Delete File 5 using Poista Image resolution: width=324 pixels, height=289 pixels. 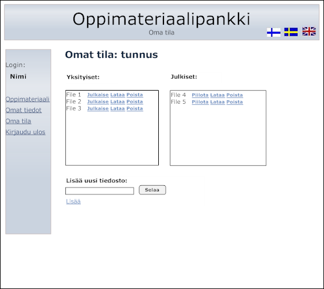[x=235, y=102]
